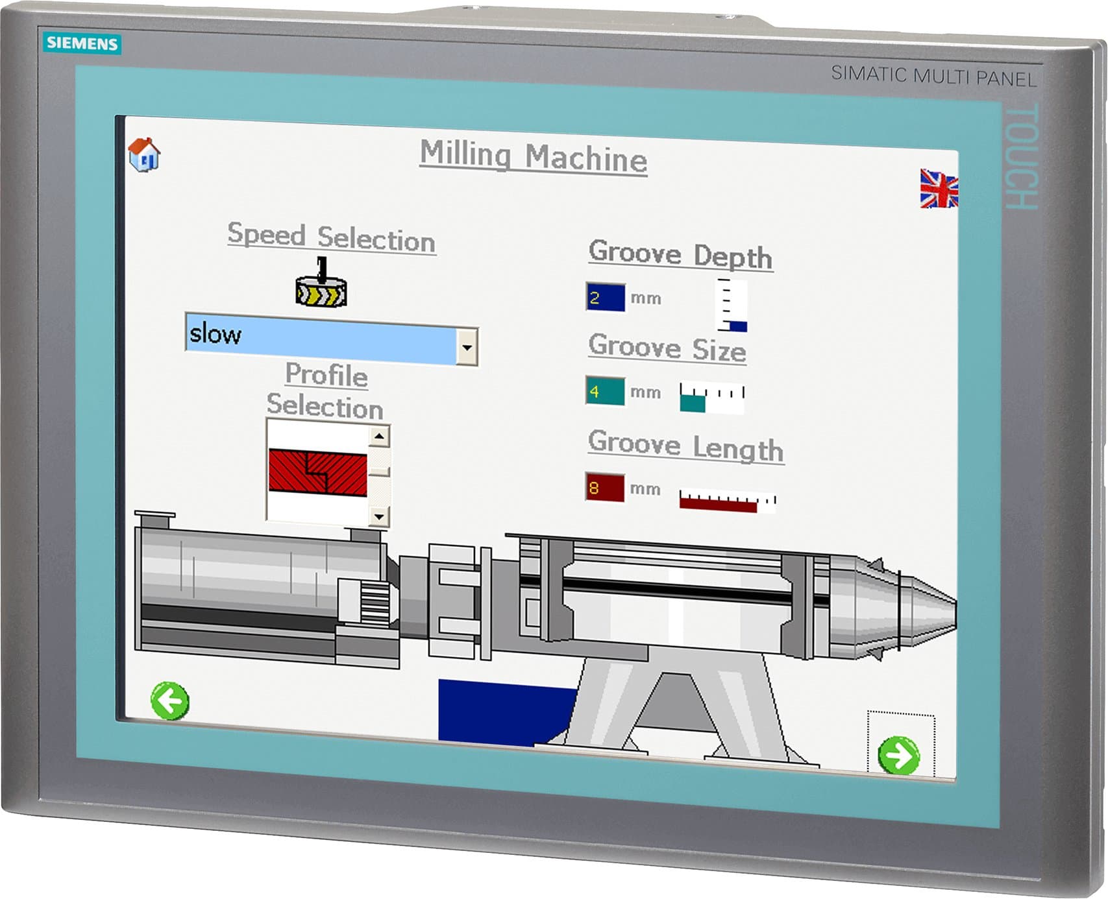The height and width of the screenshot is (899, 1108).
Task: Tap the green forward arrow button
Action: 899,755
